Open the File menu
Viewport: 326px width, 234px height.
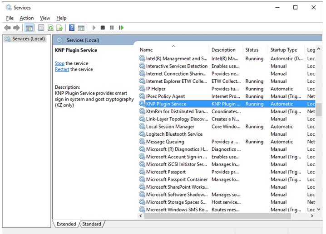[x=10, y=18]
